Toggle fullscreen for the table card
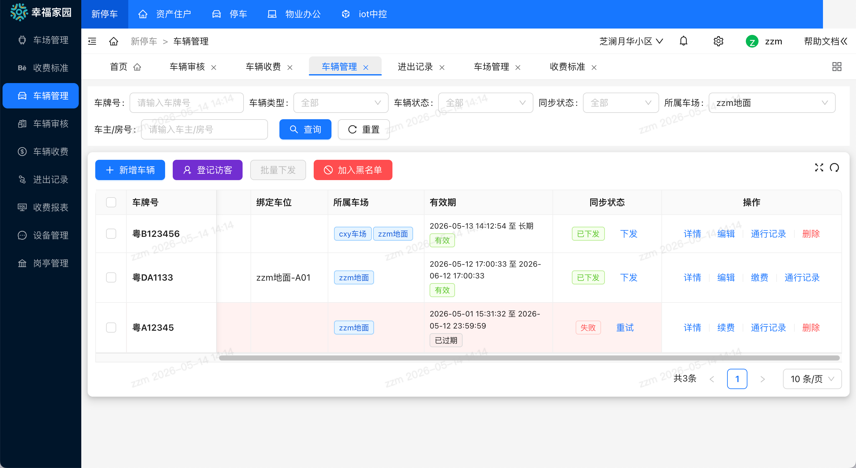The image size is (856, 468). tap(819, 168)
